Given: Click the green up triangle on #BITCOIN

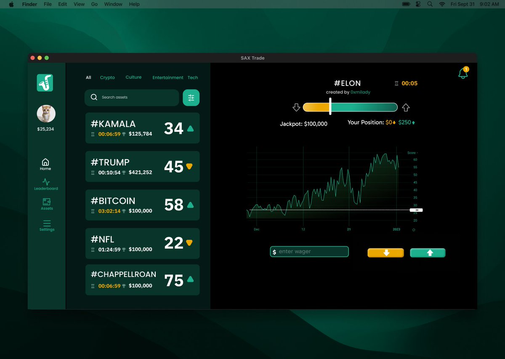Looking at the screenshot, I should pos(190,205).
